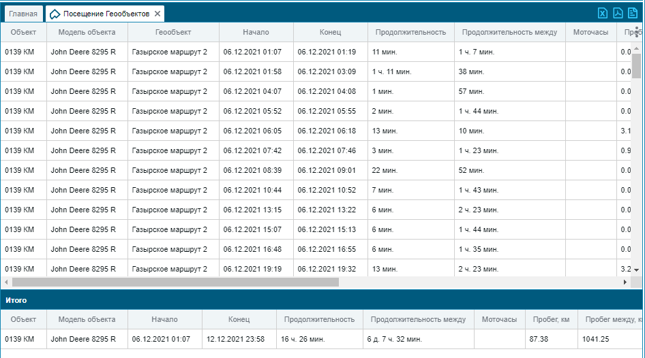645x358 pixels.
Task: Click vertical scrollbar down arrow
Action: [636, 270]
